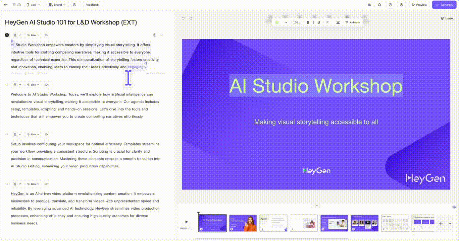Viewport: 459px width, 241px height.
Task: Add a new scene with the plus button
Action: (x=441, y=224)
